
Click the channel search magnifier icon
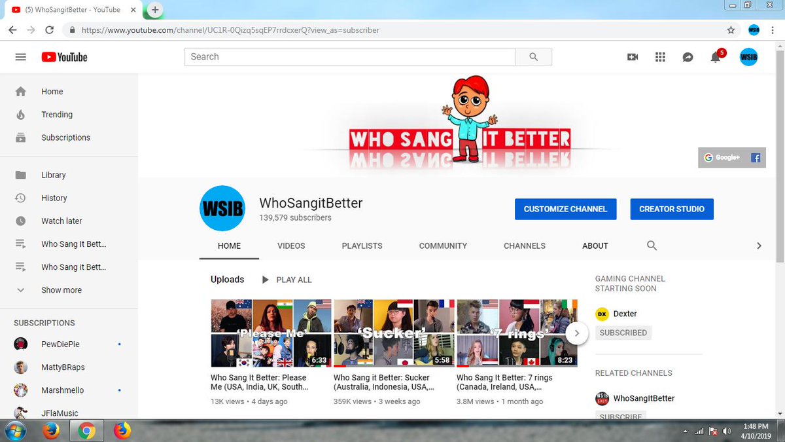pyautogui.click(x=652, y=246)
